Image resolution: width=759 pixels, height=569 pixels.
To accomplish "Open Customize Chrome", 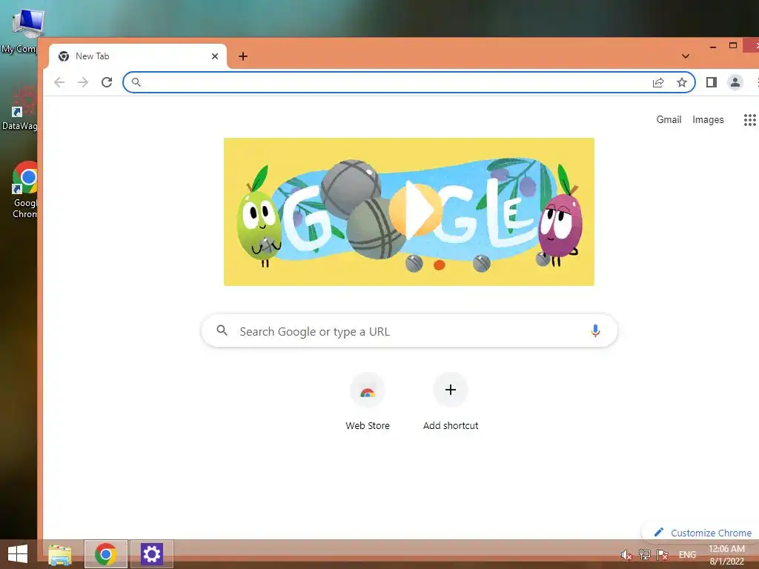I will tap(703, 533).
